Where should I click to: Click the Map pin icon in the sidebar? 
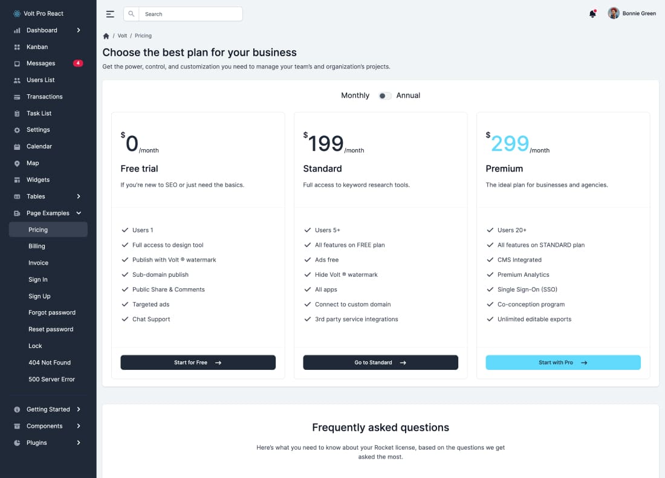coord(17,163)
